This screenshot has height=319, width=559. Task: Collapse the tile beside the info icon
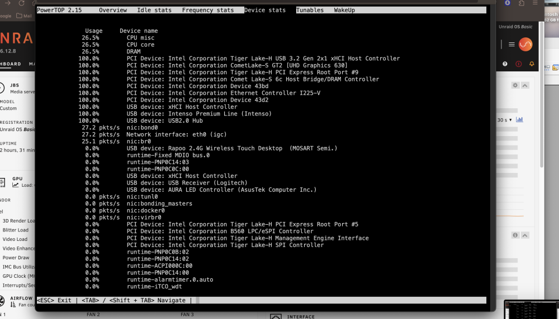click(x=525, y=235)
